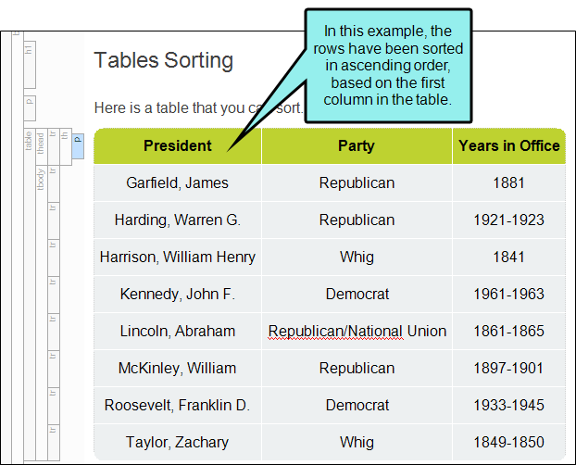Select tr structure bar beside Lincoln, Abraham row
Image resolution: width=576 pixels, height=465 pixels.
(x=54, y=332)
